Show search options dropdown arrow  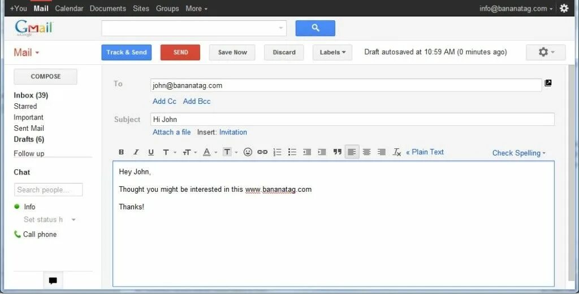[280, 28]
